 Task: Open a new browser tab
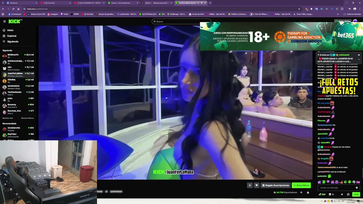[x=210, y=3]
